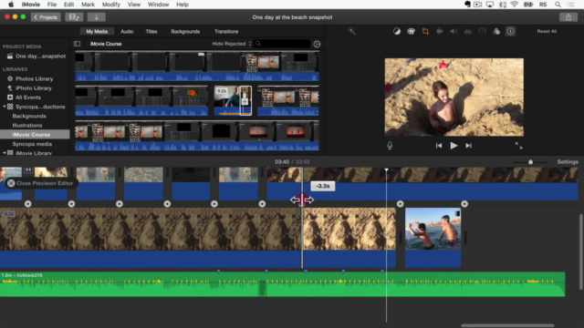
Task: Open noise reduction and equalizer
Action: [468, 31]
